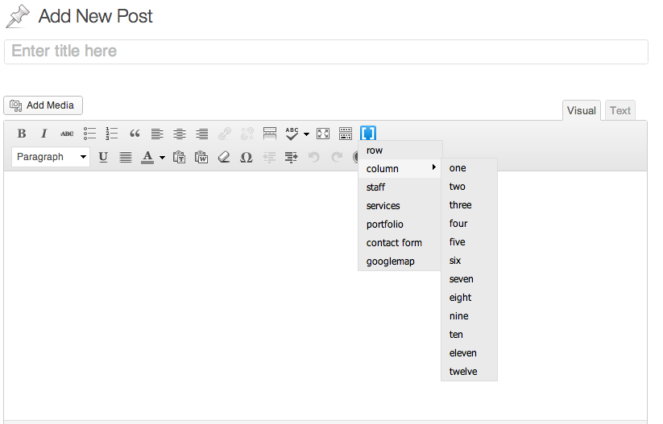Open text color picker arrow

[x=162, y=158]
